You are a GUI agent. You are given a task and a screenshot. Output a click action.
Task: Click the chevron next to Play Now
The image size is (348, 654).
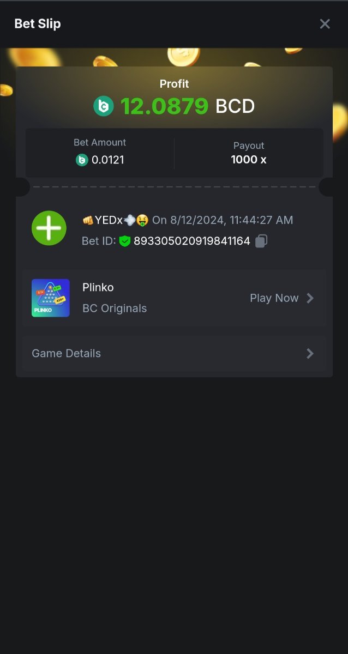[310, 298]
